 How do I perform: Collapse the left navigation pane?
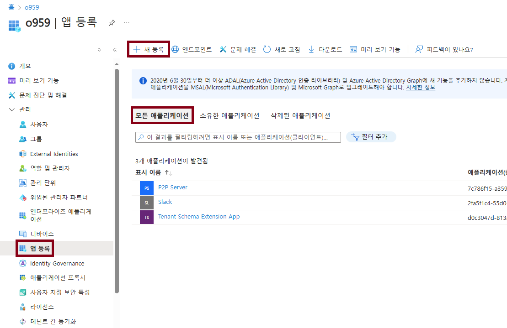(115, 50)
